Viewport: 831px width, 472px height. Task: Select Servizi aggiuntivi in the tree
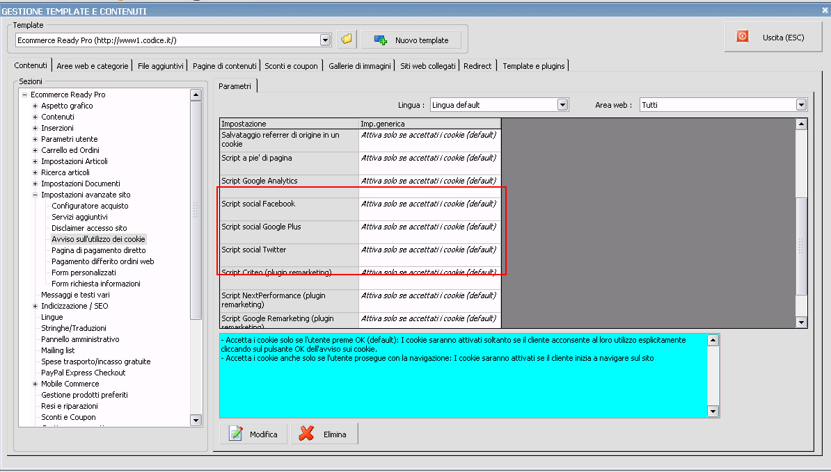coord(79,217)
